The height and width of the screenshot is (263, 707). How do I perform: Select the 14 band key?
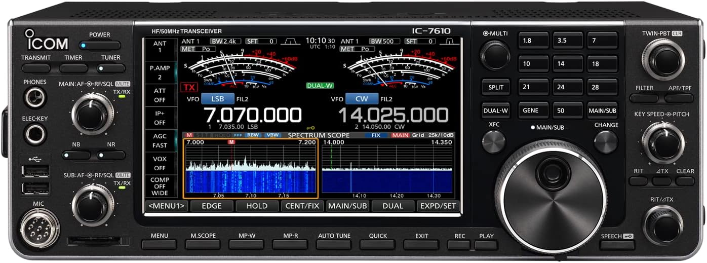point(568,64)
